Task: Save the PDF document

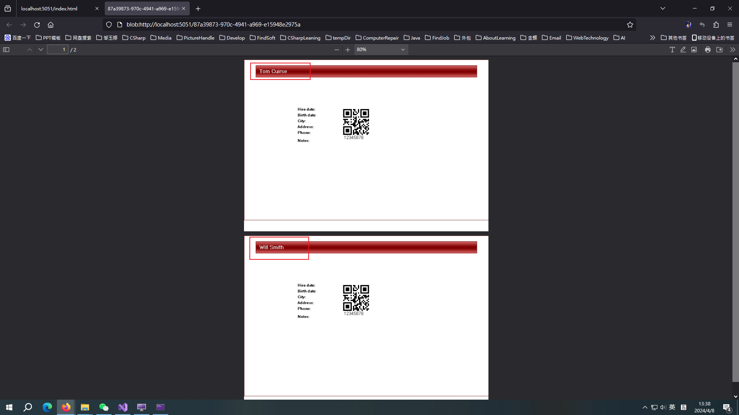Action: click(719, 50)
